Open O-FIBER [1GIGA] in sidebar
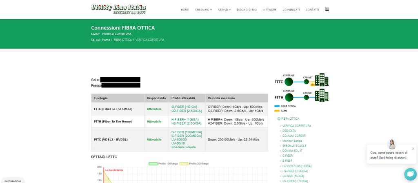Viewport: 418px width, 183px height. 293,176
